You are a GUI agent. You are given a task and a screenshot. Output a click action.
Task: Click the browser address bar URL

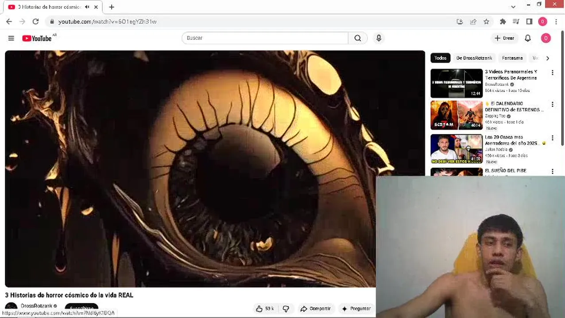point(107,21)
